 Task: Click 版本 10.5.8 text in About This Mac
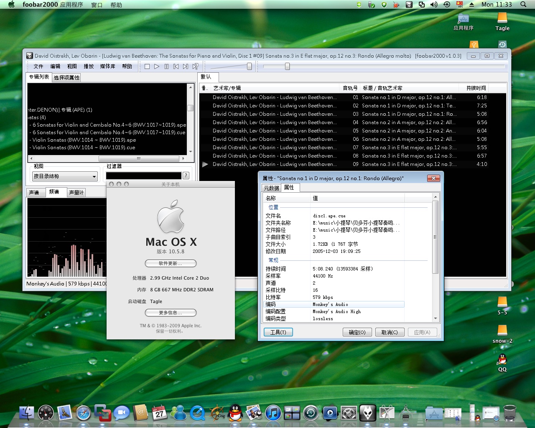pyautogui.click(x=171, y=252)
